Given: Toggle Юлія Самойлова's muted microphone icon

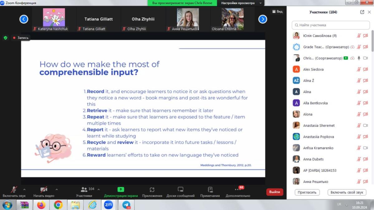Looking at the screenshot, I should (x=359, y=36).
